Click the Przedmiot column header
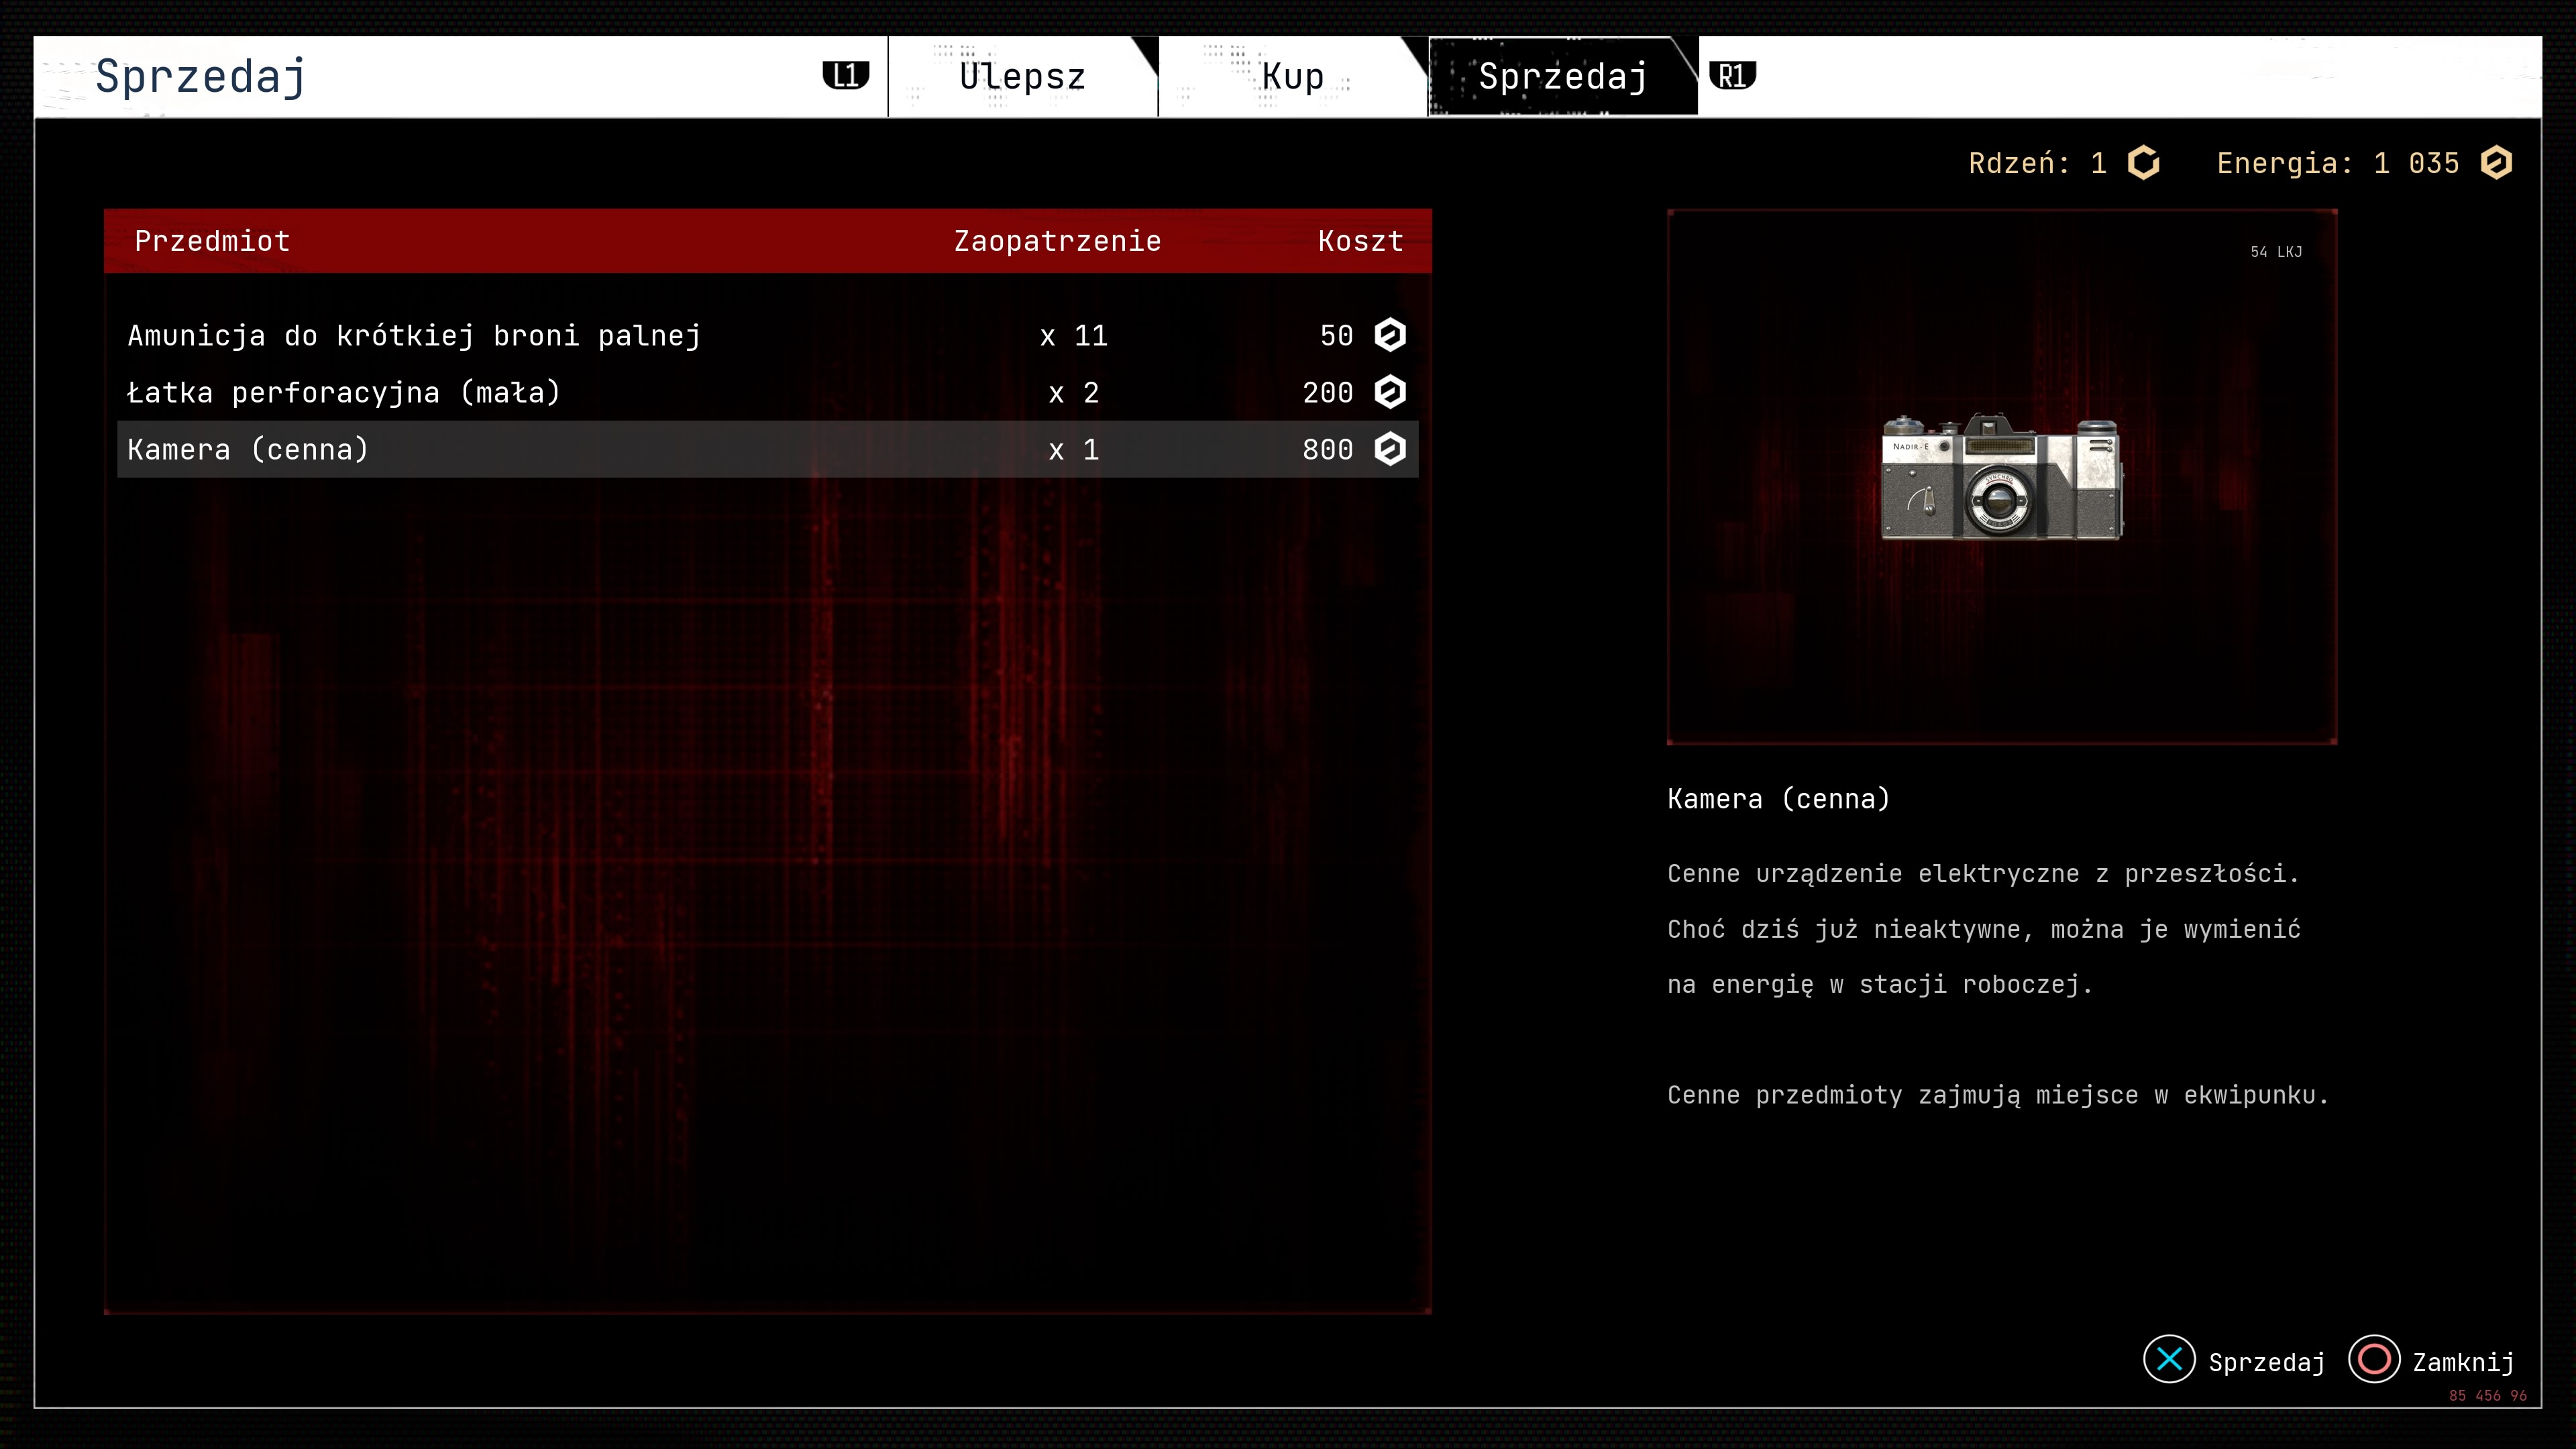This screenshot has width=2576, height=1449. [x=212, y=241]
